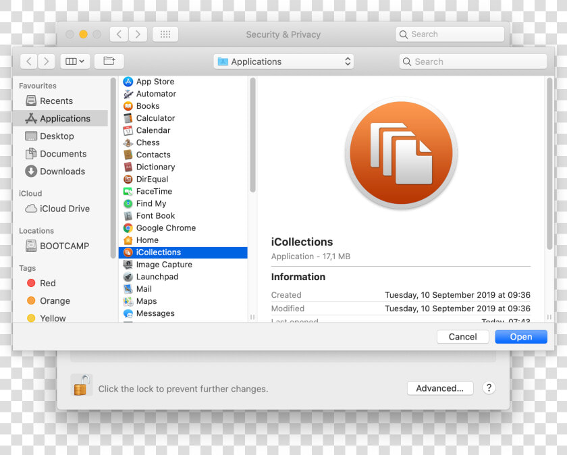This screenshot has width=567, height=455.
Task: Click the sidebar scrollbar
Action: click(x=113, y=168)
